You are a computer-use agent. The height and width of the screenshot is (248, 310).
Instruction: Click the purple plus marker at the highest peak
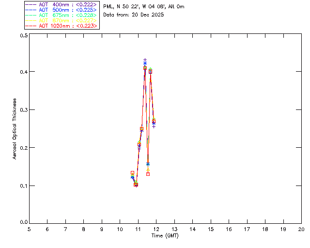click(x=145, y=60)
